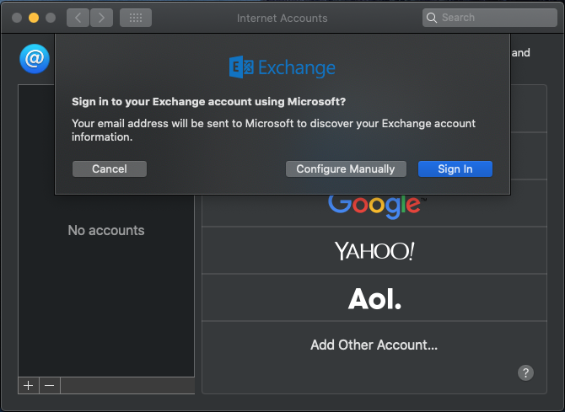Add an account with the plus button
Viewport: 565px width, 412px height.
28,385
